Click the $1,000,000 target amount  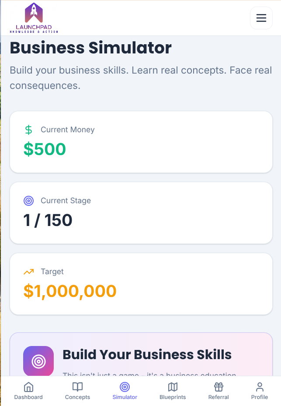(x=70, y=291)
